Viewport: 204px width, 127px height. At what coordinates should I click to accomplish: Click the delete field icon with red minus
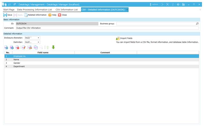tap(17, 47)
